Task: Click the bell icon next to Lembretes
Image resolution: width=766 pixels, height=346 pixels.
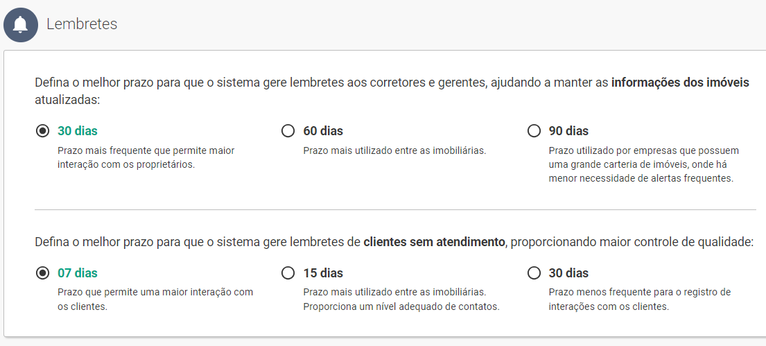Action: pyautogui.click(x=21, y=25)
